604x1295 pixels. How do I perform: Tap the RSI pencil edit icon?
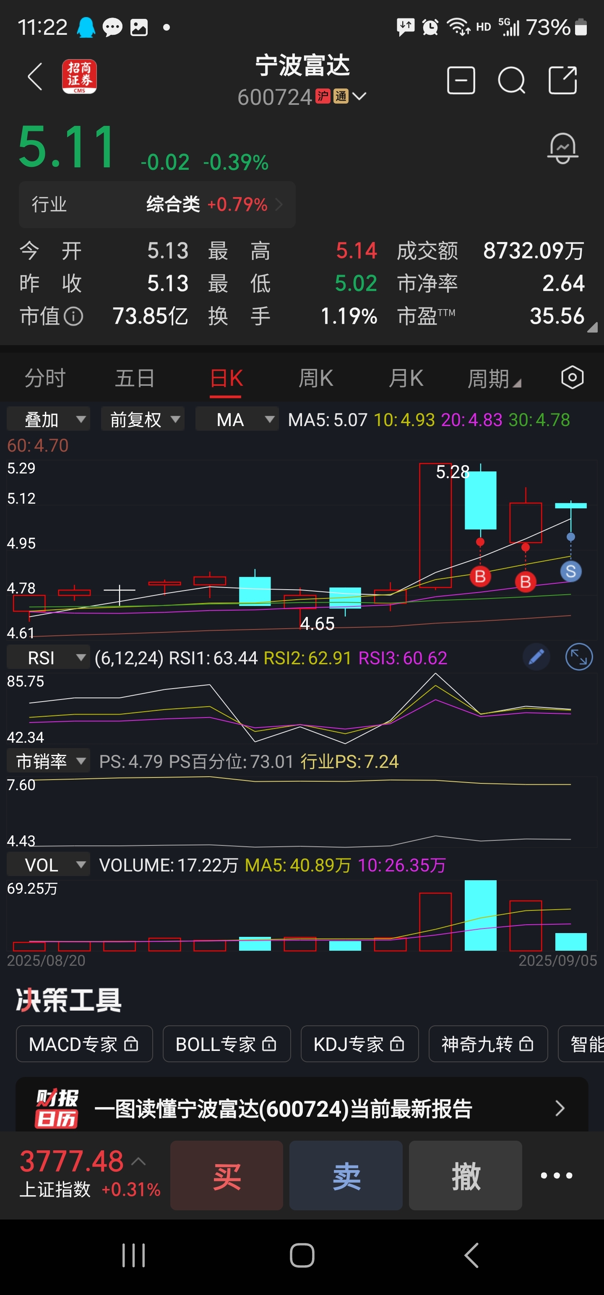click(x=536, y=657)
